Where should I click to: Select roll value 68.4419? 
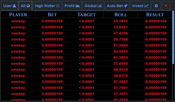click(x=121, y=70)
